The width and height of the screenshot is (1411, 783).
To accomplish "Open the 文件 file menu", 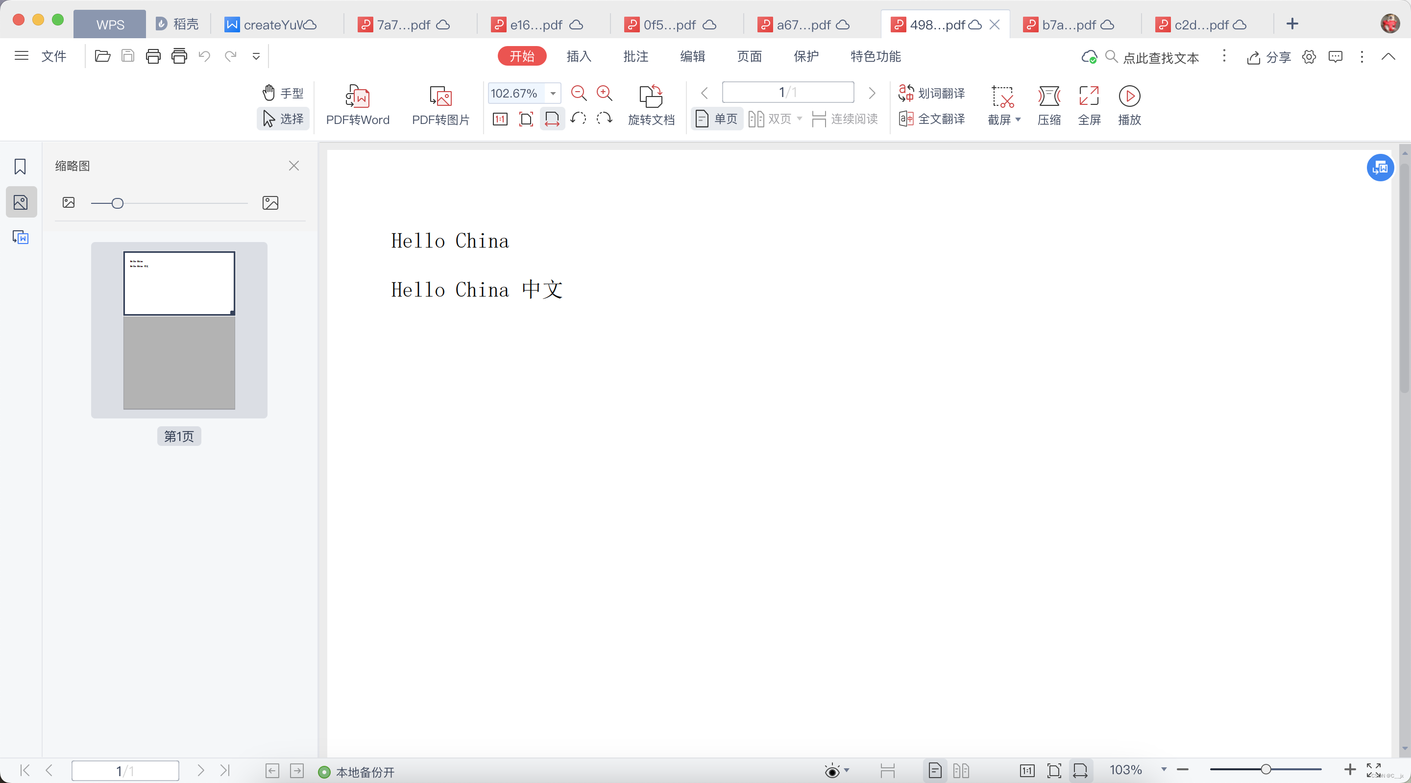I will (x=54, y=56).
